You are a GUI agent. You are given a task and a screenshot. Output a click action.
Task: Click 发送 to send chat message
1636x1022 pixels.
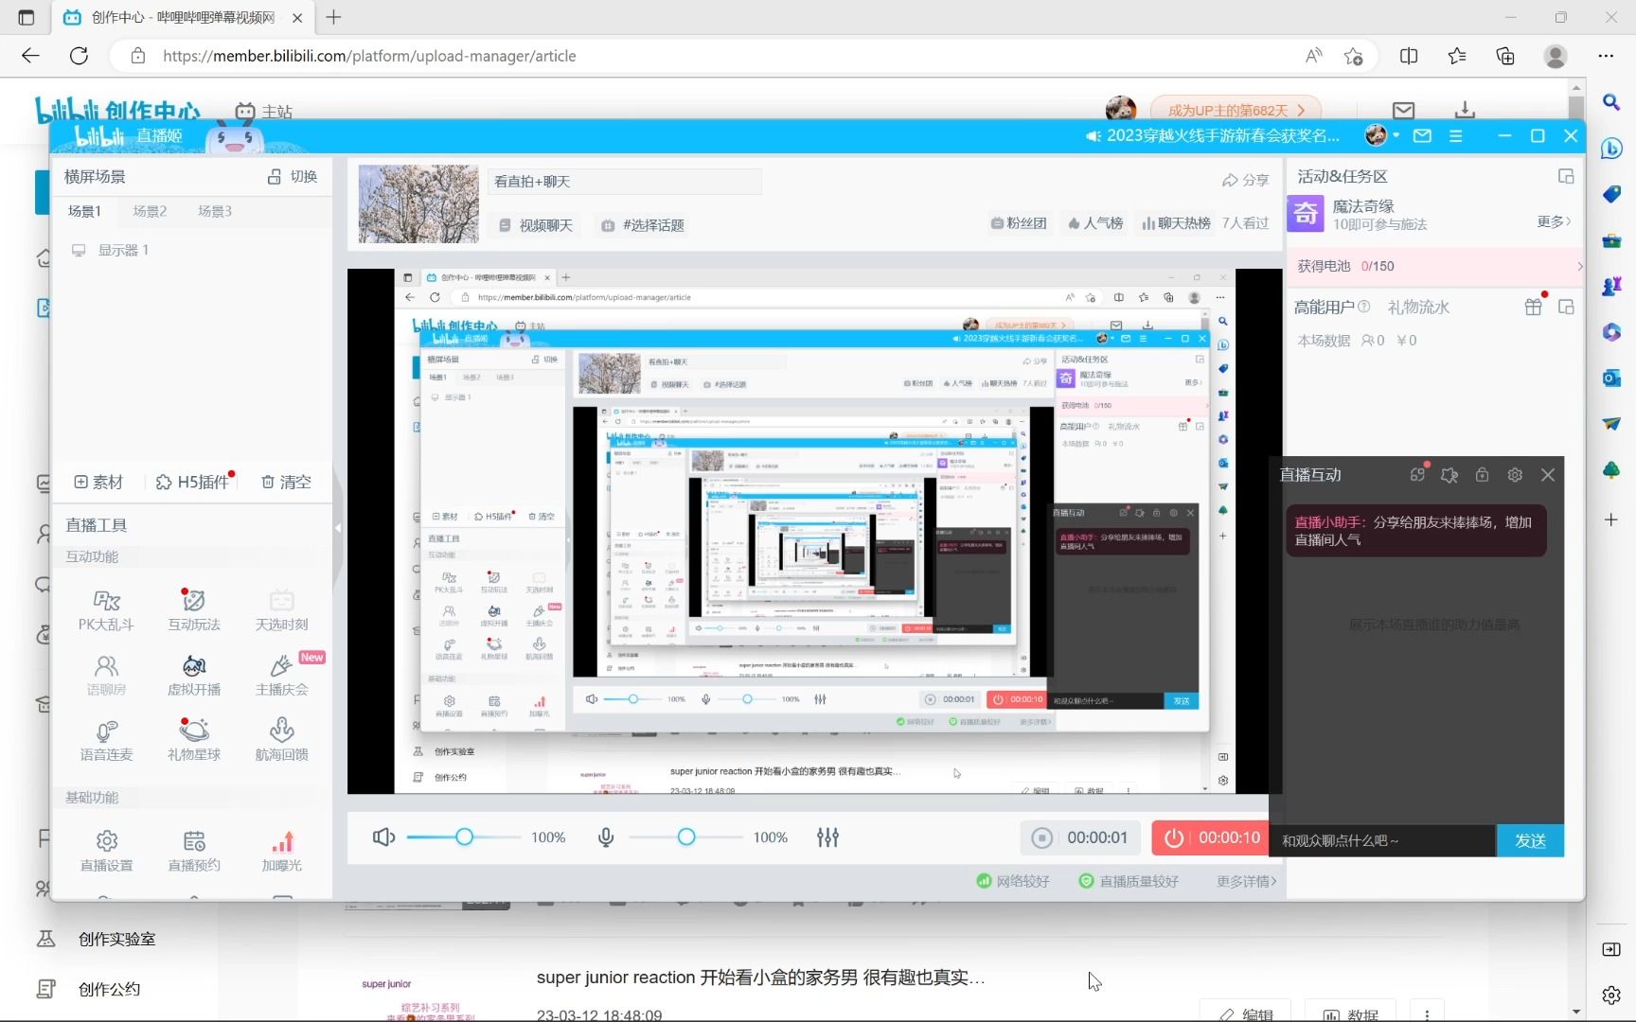click(x=1530, y=840)
